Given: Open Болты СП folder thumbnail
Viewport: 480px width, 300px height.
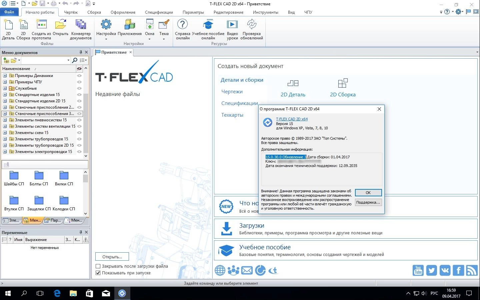Looking at the screenshot, I should 39,175.
